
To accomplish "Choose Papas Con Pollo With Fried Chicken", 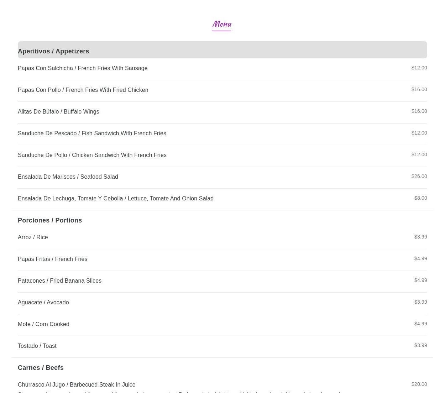I will 83,90.
